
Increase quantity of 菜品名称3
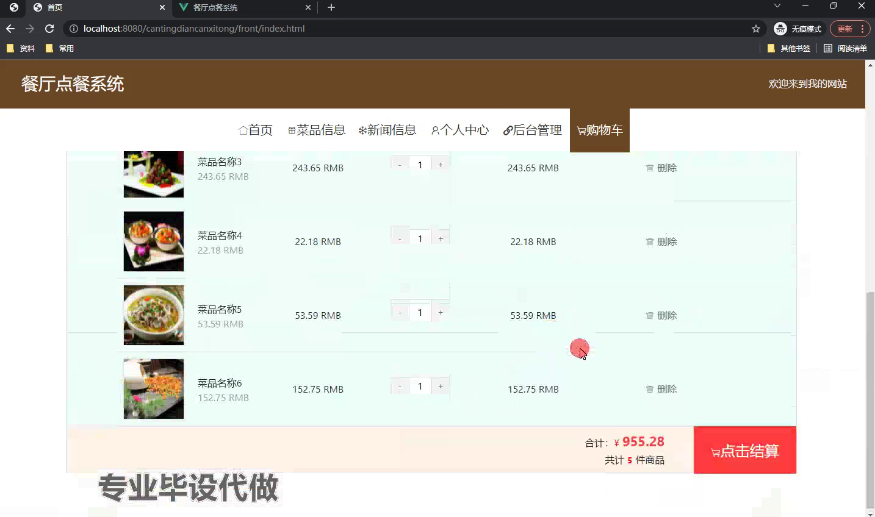pyautogui.click(x=441, y=165)
